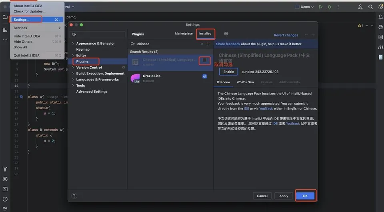
Task: Click the green Run icon for Demo
Action: tap(320, 7)
